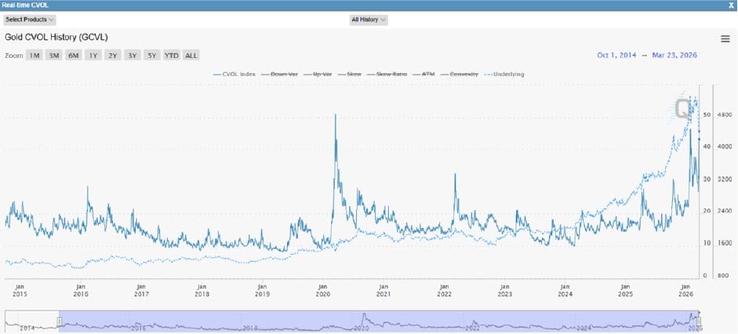
Task: Choose the 5Y zoom range
Action: [151, 56]
